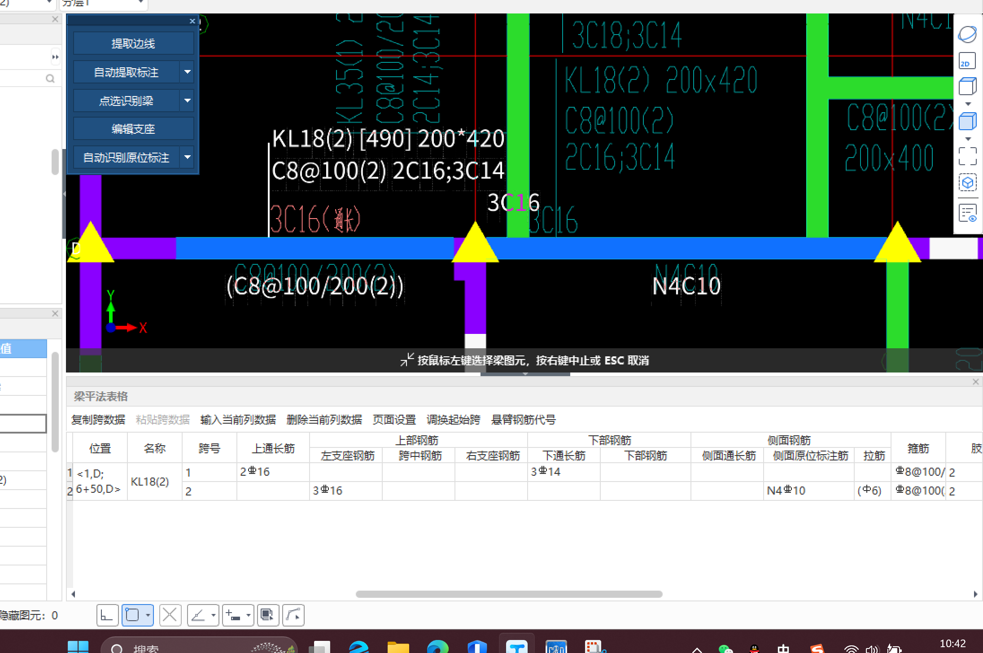The height and width of the screenshot is (653, 983).
Task: Click the table scroll-left arrow
Action: [x=73, y=594]
